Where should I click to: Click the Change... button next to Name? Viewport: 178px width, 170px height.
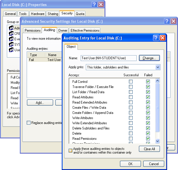pyautogui.click(x=149, y=58)
